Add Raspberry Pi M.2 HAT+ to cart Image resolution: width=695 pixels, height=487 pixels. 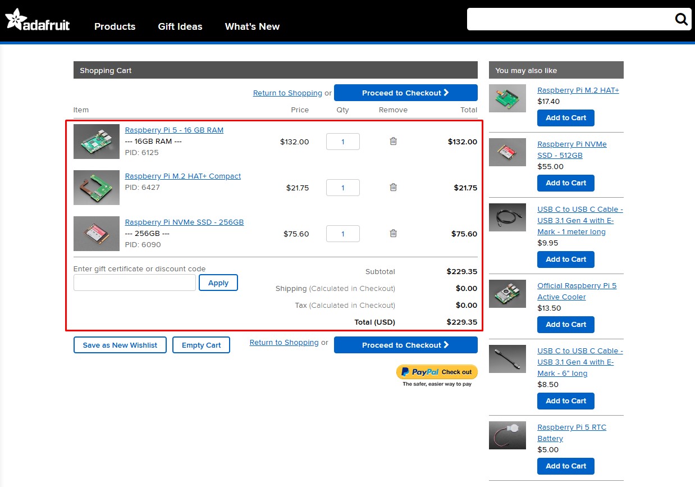coord(565,118)
